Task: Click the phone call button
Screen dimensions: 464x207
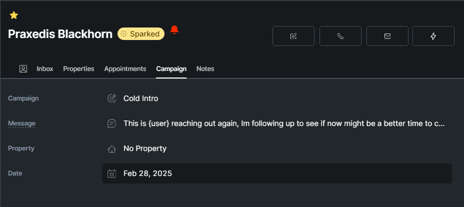Action: point(340,36)
